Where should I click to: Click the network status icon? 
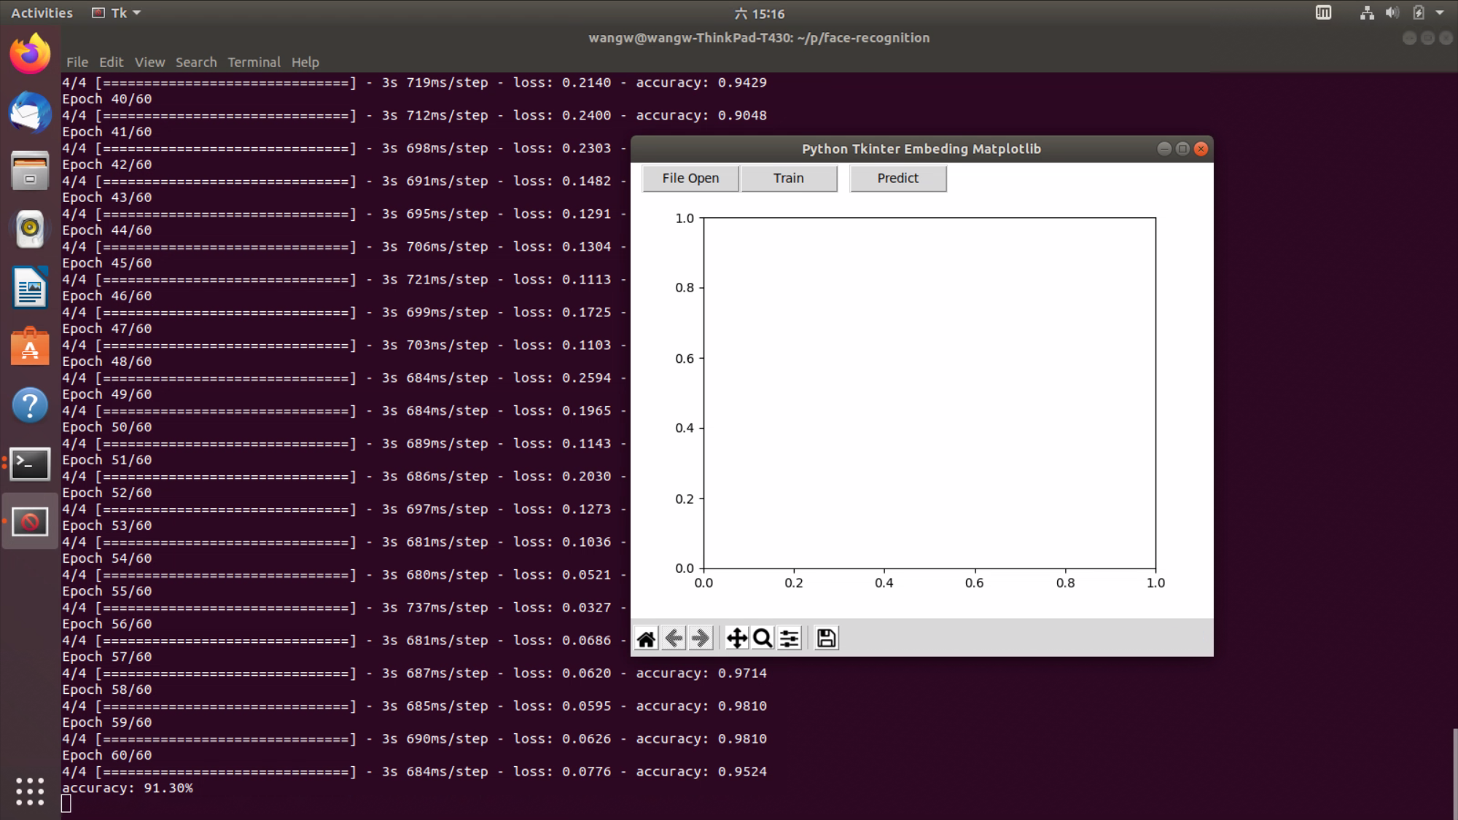point(1367,13)
